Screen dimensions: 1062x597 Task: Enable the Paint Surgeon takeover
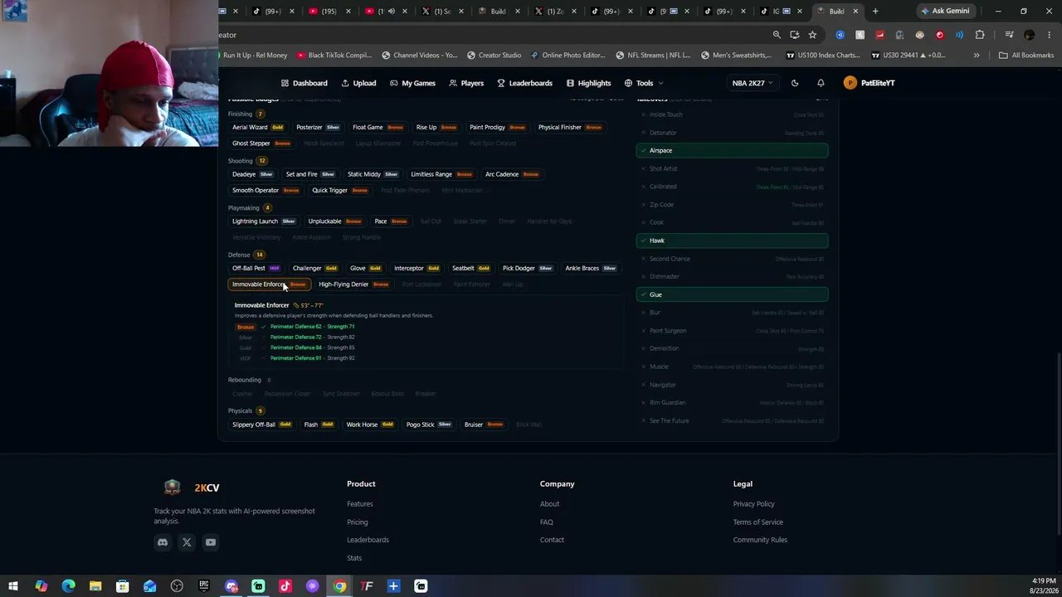[x=732, y=331]
